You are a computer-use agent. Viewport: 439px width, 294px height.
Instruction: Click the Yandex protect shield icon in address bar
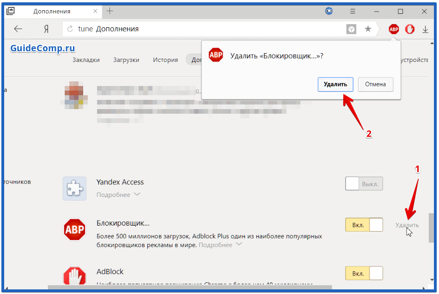click(x=351, y=29)
